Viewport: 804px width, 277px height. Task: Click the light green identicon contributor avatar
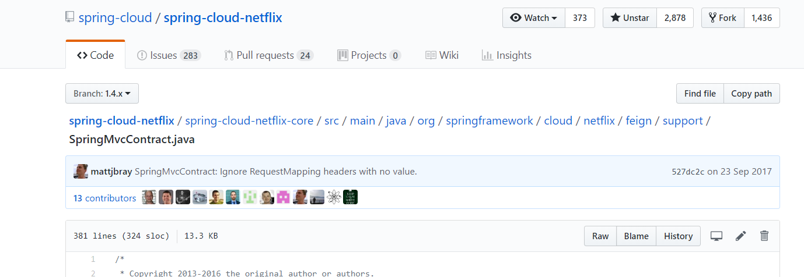pos(250,197)
